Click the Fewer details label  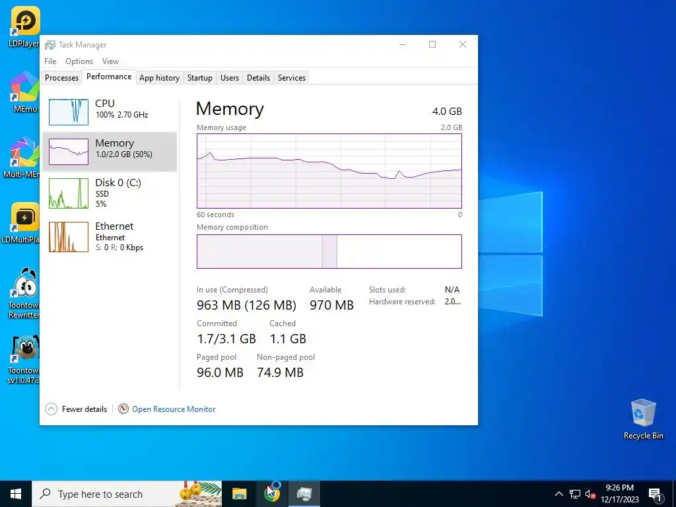tap(84, 409)
